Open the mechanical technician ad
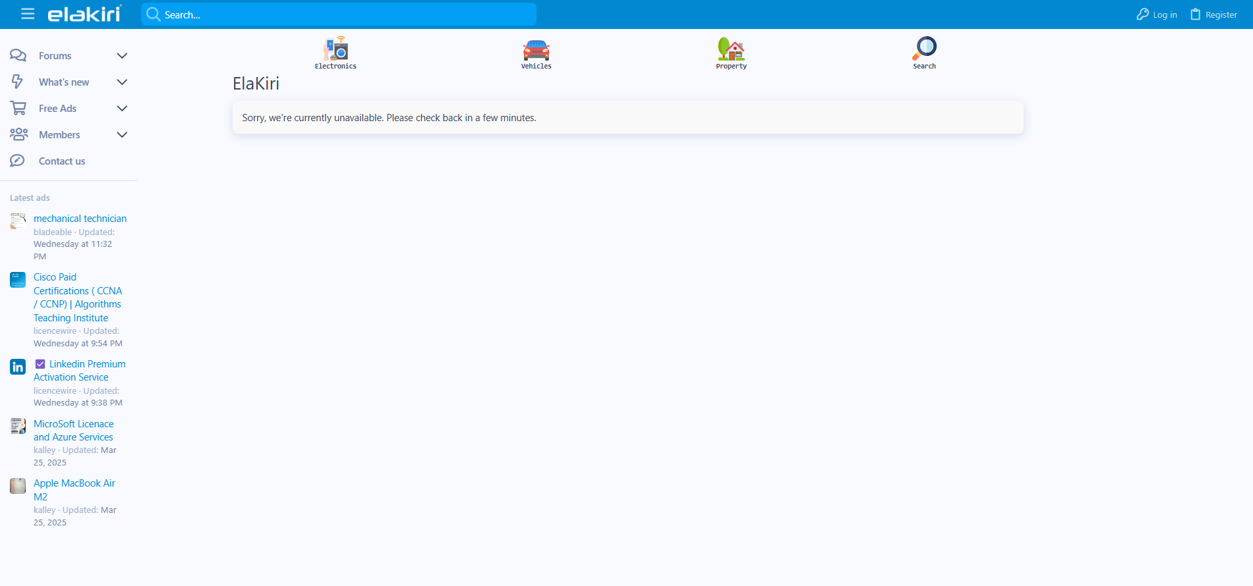 [80, 219]
